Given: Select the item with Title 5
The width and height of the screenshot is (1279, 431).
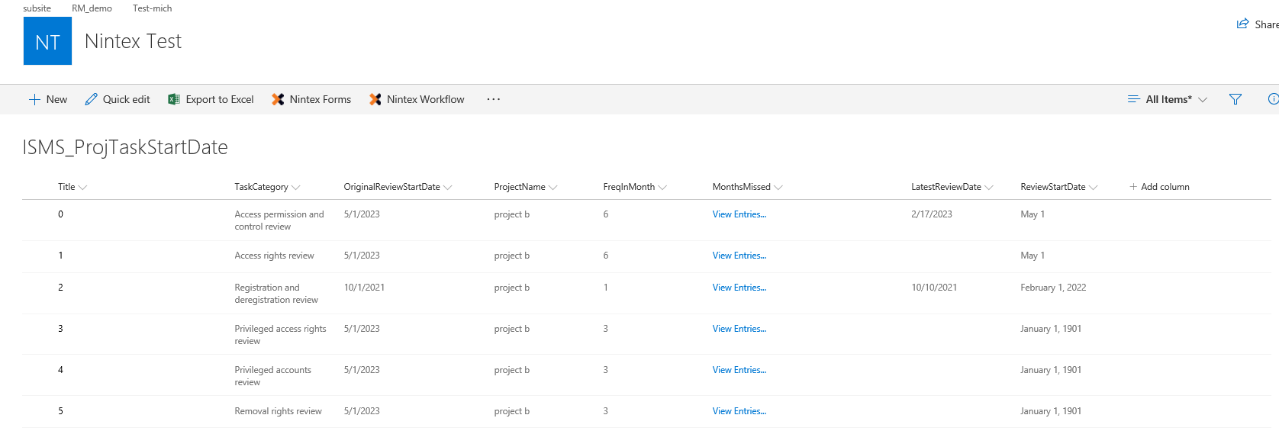Looking at the screenshot, I should [x=60, y=411].
